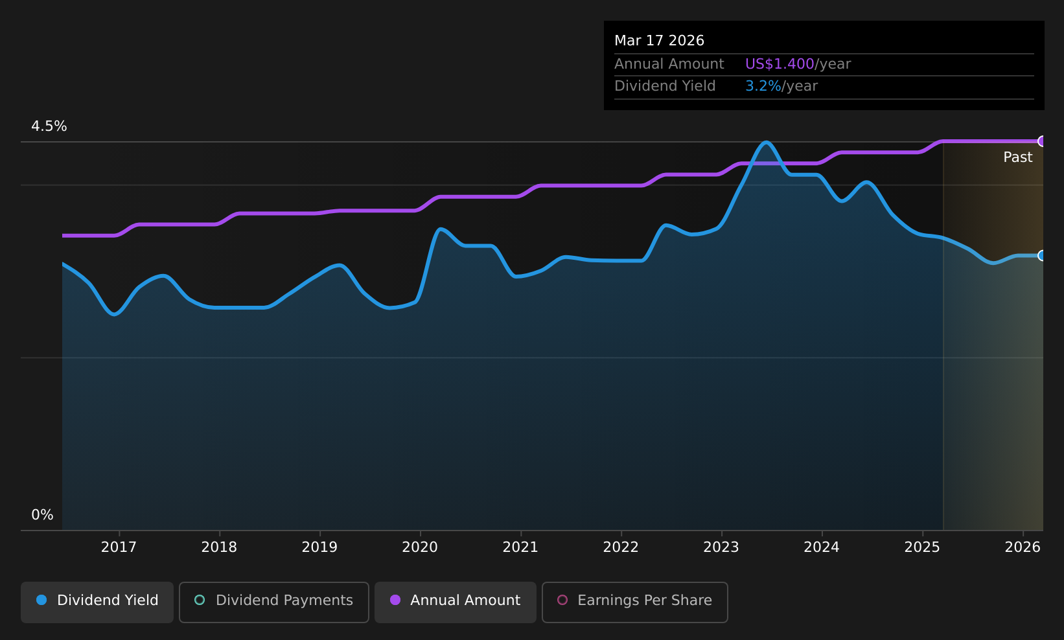Toggle the Annual Amount series
This screenshot has width=1064, height=640.
pyautogui.click(x=456, y=602)
